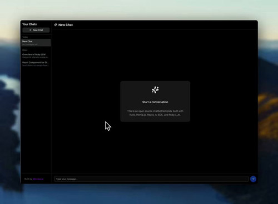Click the large sparkle icon in conversation card

pos(155,90)
